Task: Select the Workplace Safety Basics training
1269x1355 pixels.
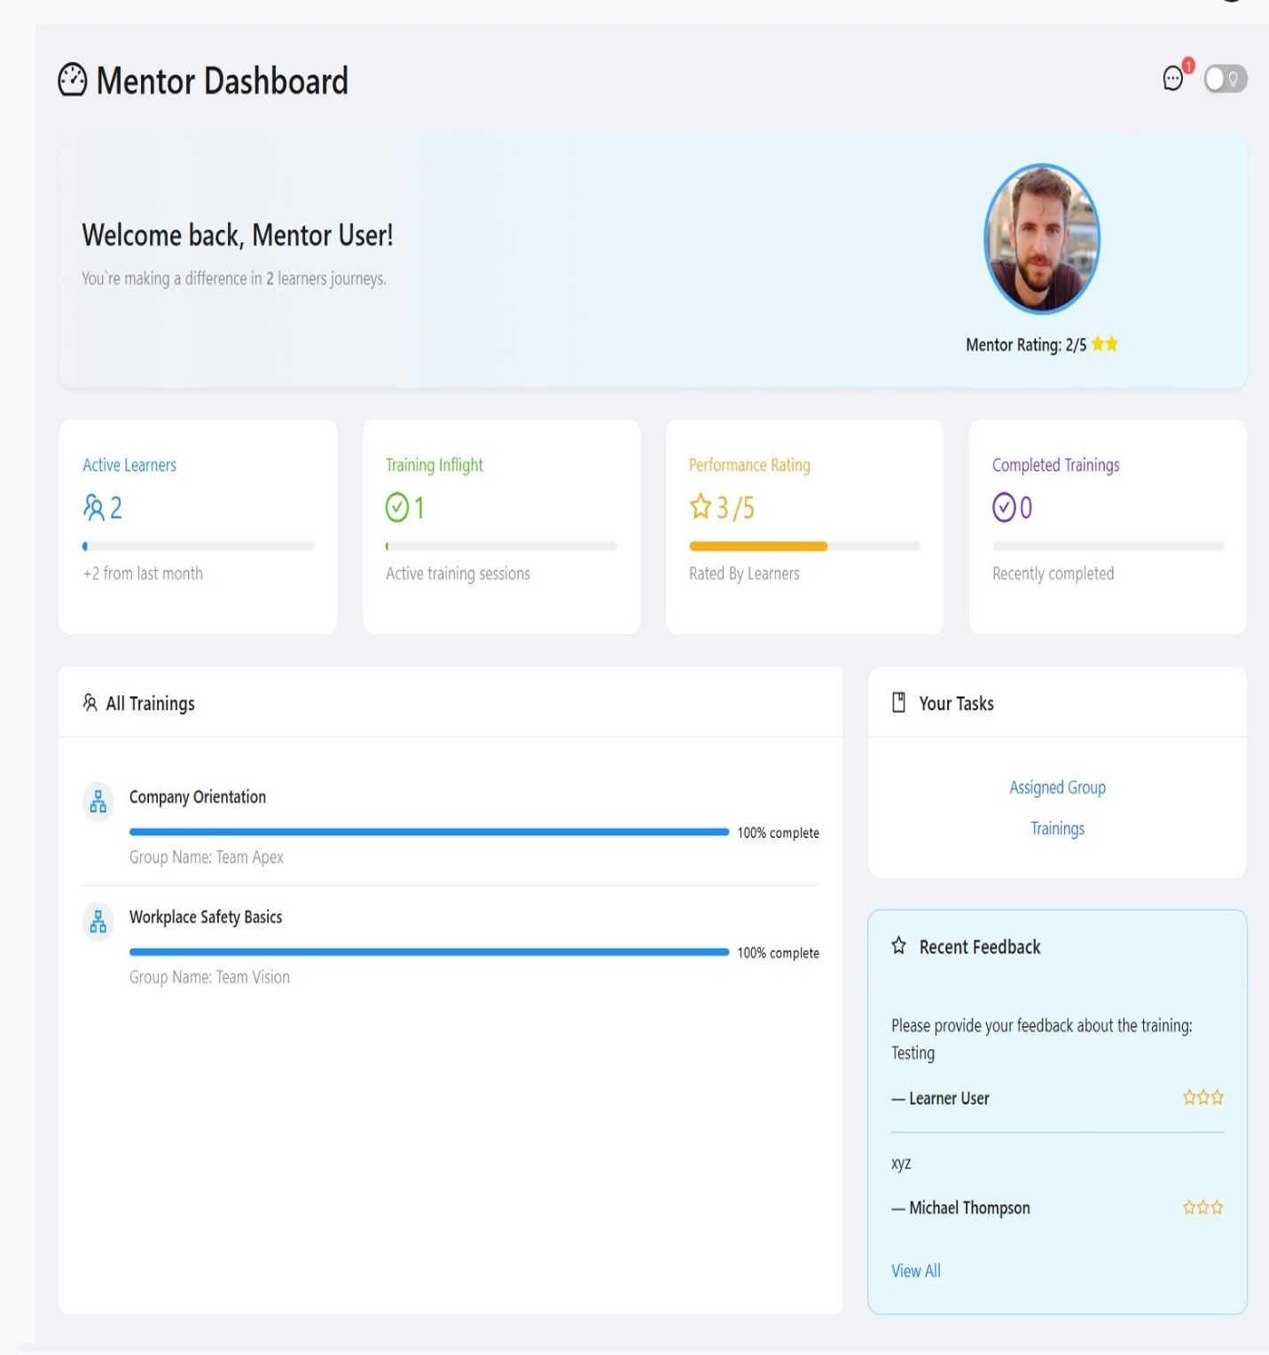Action: tap(206, 917)
